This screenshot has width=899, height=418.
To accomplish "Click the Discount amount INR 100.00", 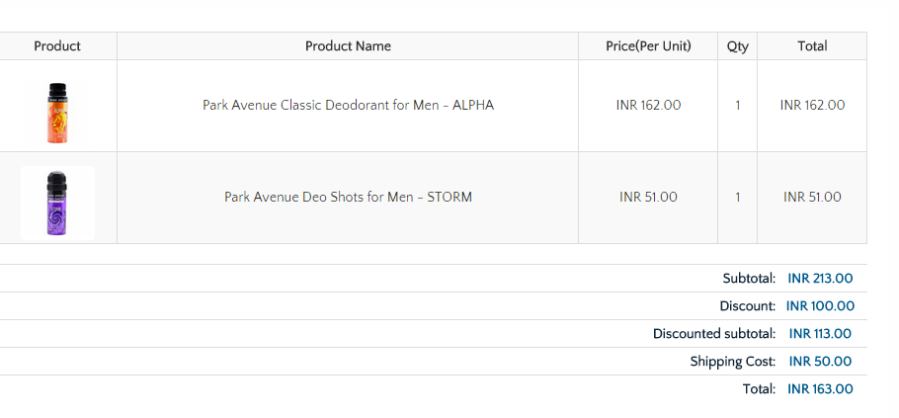I will click(820, 306).
